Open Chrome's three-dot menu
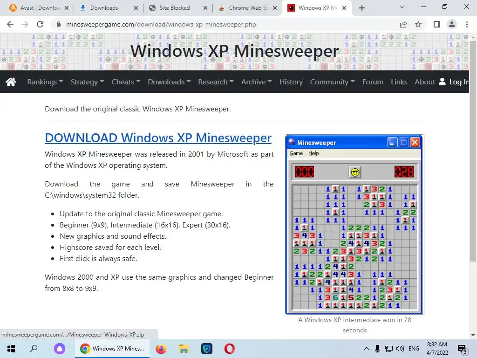The image size is (477, 358). point(467,24)
